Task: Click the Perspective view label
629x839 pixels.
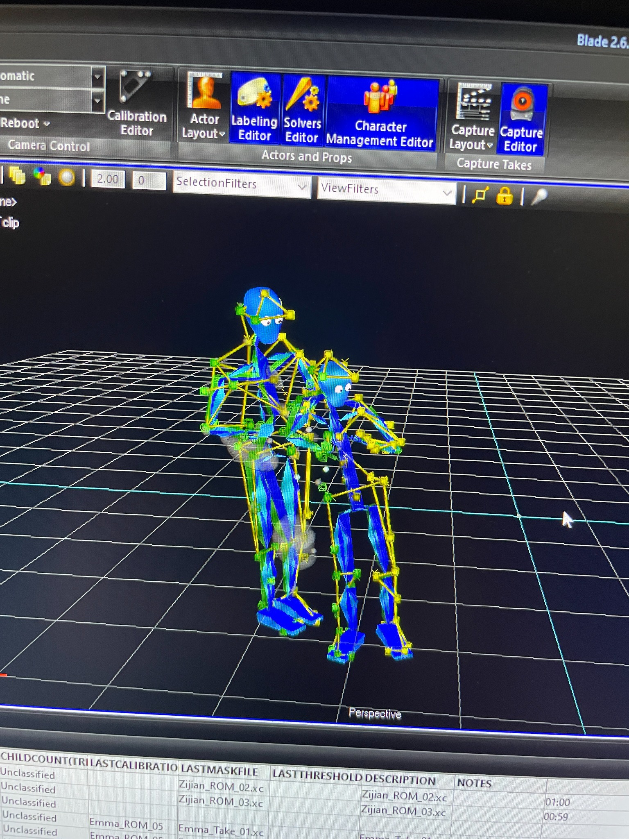Action: point(375,714)
